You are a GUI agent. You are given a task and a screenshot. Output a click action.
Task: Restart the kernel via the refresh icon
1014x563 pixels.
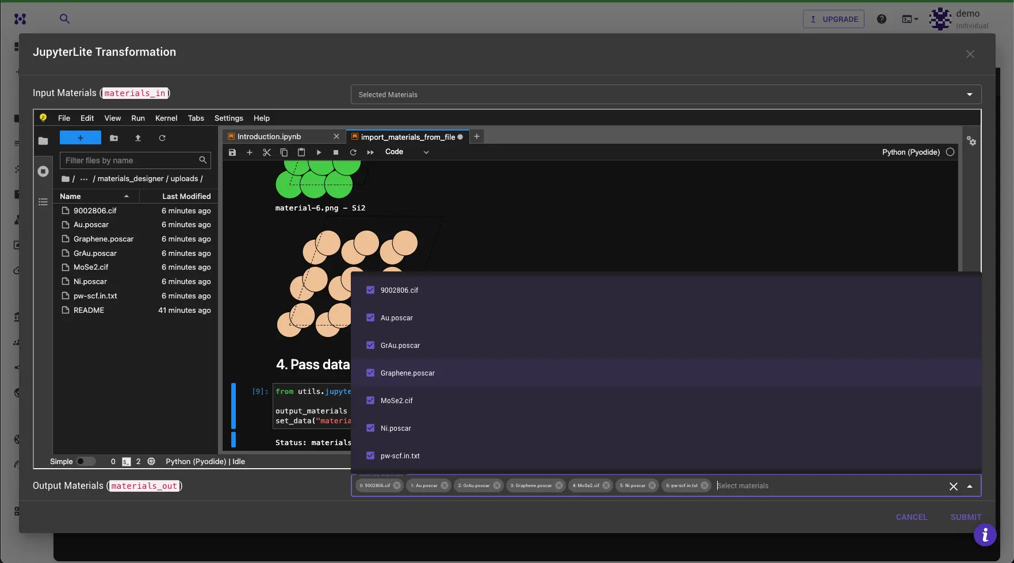353,152
